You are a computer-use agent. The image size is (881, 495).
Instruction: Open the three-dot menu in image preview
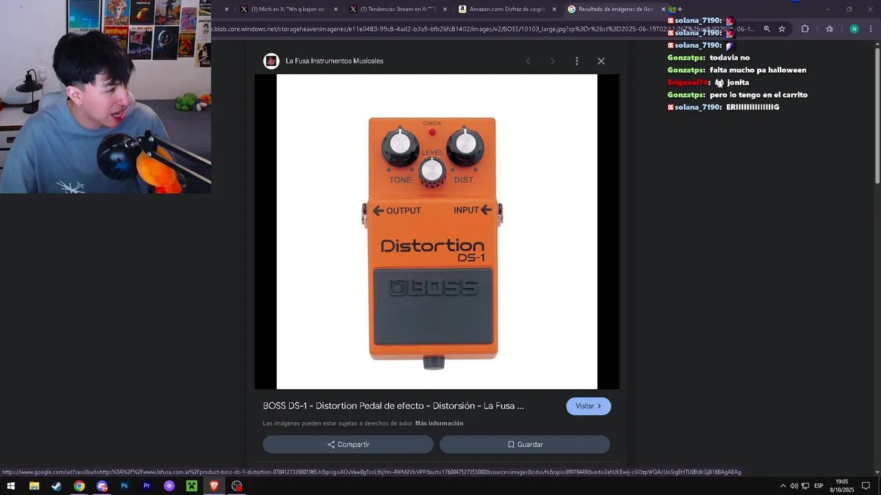tap(577, 61)
